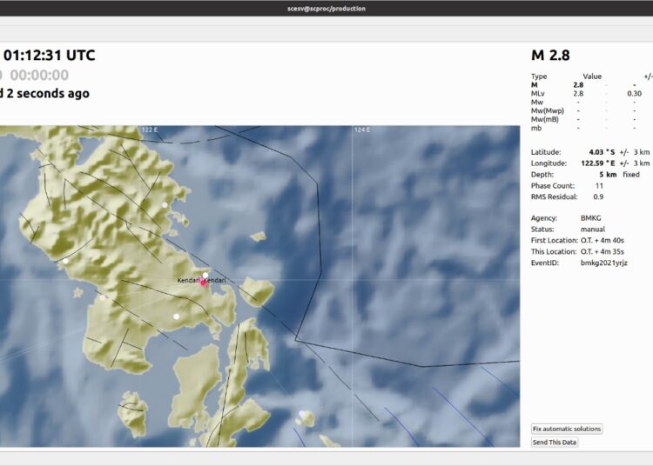
Task: Click the longitude value 122.59 °E
Action: [598, 163]
